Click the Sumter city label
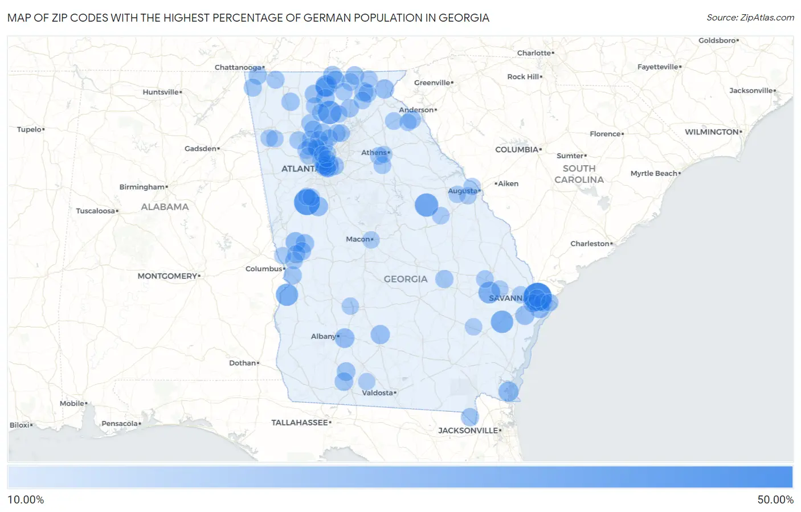The image size is (801, 512). 570,155
